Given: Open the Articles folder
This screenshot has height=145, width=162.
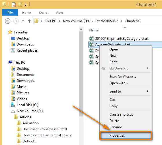Looking at the screenshot, I should click(x=25, y=117).
